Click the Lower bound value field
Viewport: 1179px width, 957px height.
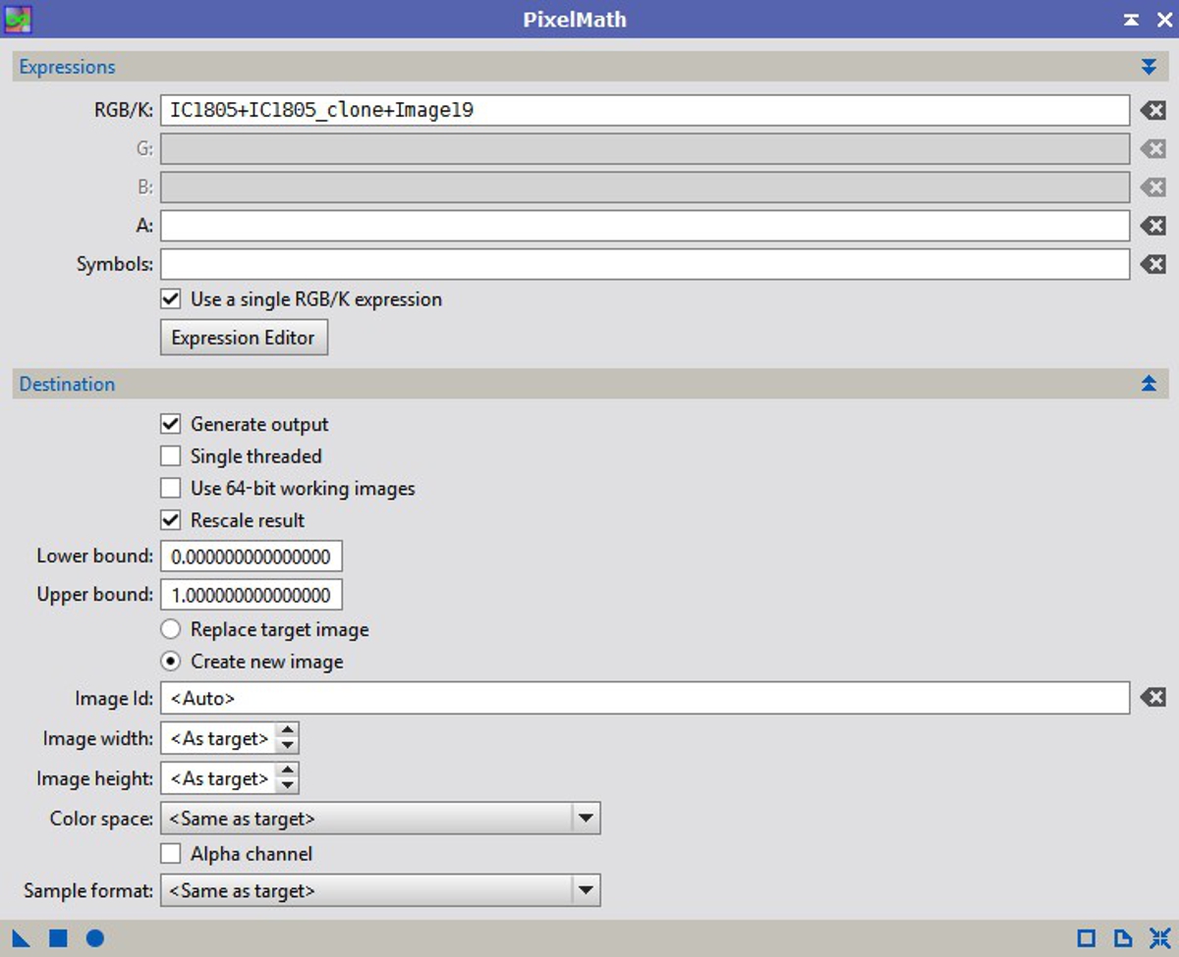point(252,557)
